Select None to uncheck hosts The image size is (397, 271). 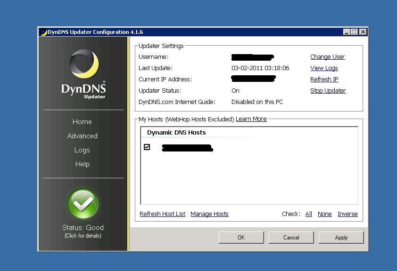(x=325, y=214)
